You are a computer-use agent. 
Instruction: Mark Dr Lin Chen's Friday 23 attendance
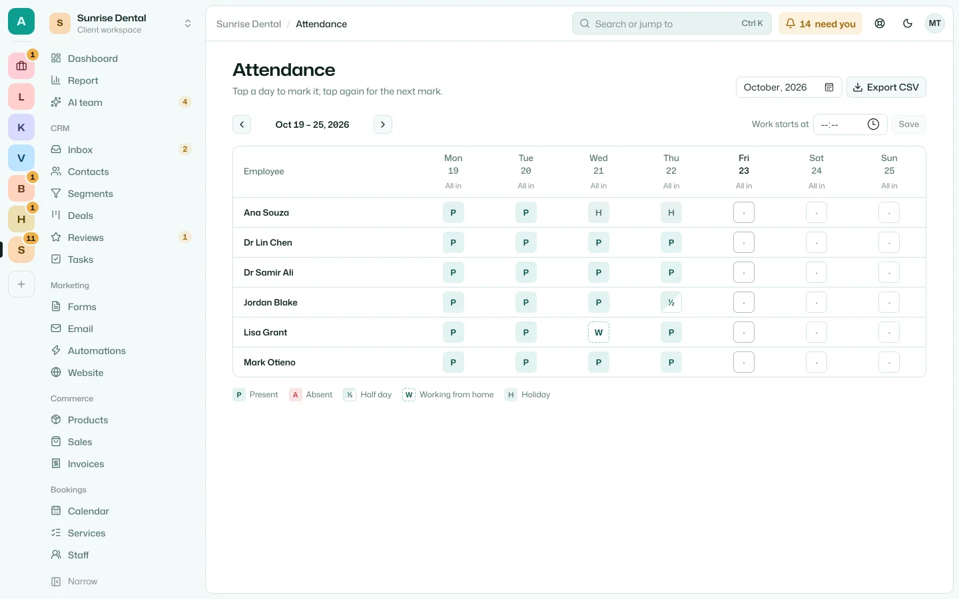tap(744, 242)
